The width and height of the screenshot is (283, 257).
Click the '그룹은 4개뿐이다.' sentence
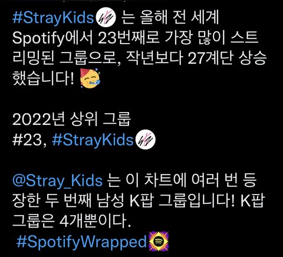(72, 222)
